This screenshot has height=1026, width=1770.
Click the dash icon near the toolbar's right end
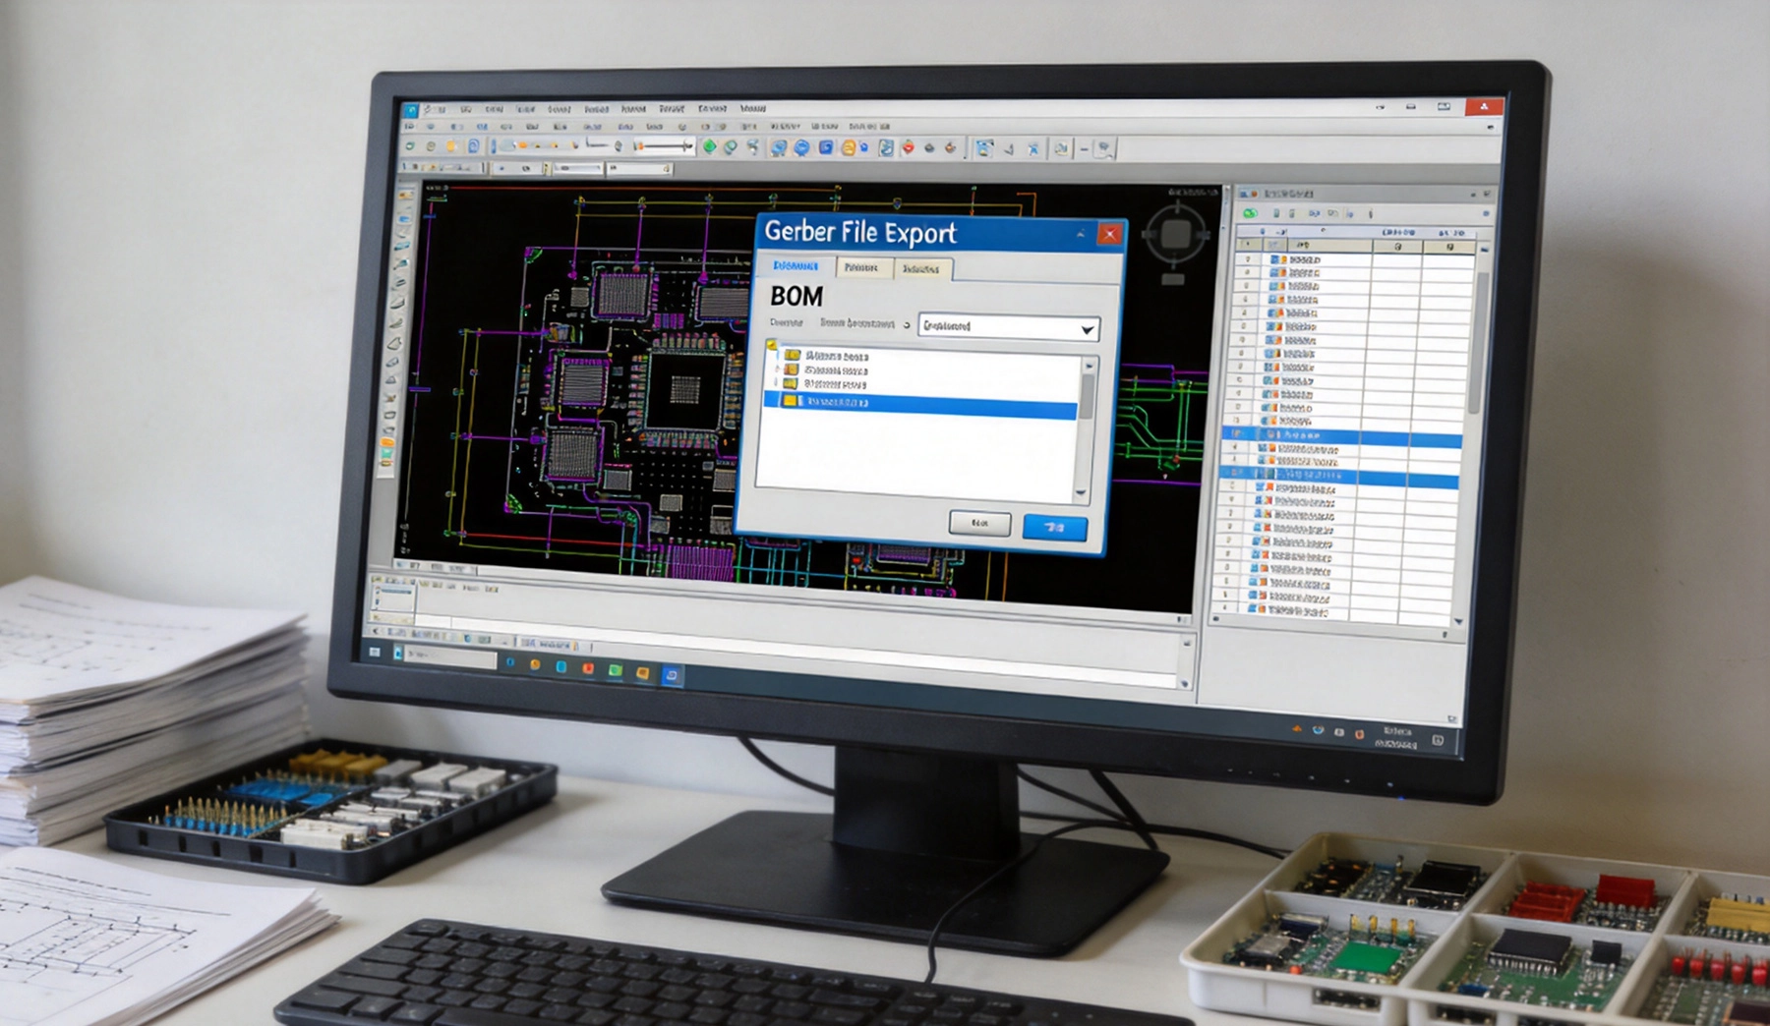[1085, 148]
